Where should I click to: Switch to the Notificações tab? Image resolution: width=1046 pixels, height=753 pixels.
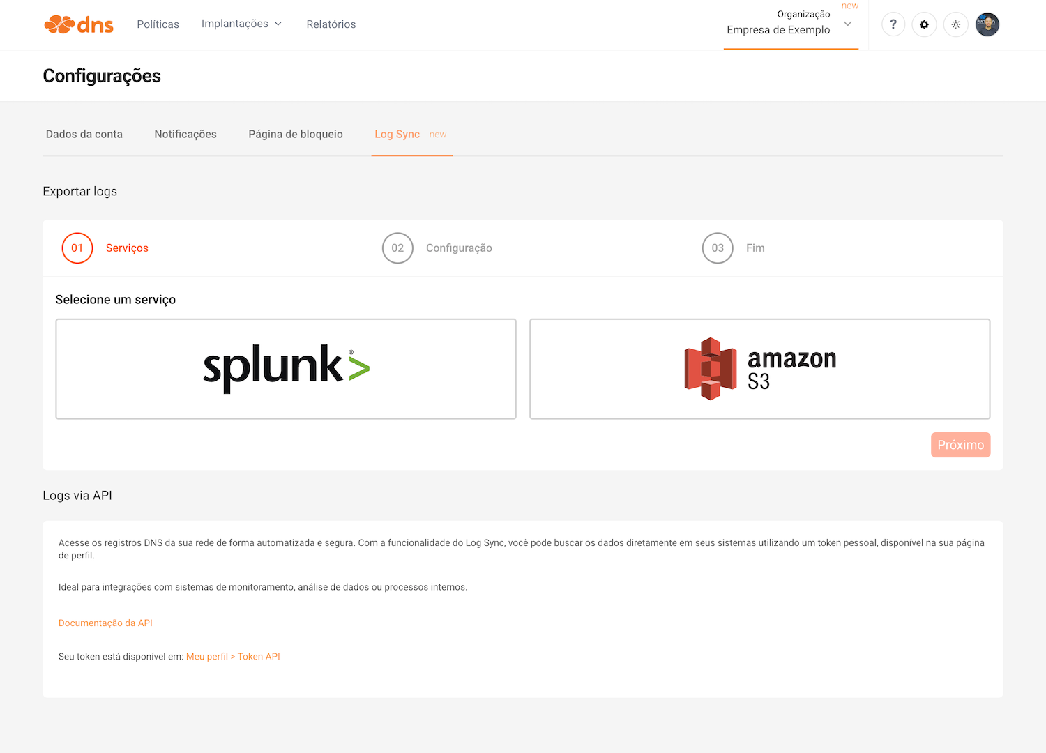[x=185, y=134]
